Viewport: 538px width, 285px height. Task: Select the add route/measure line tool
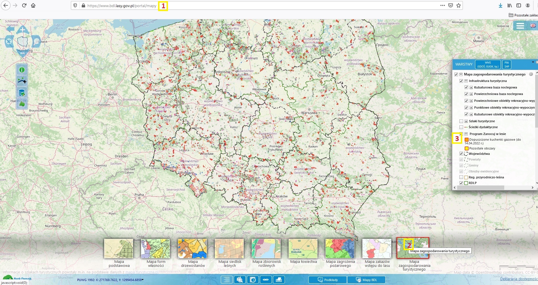tap(22, 81)
